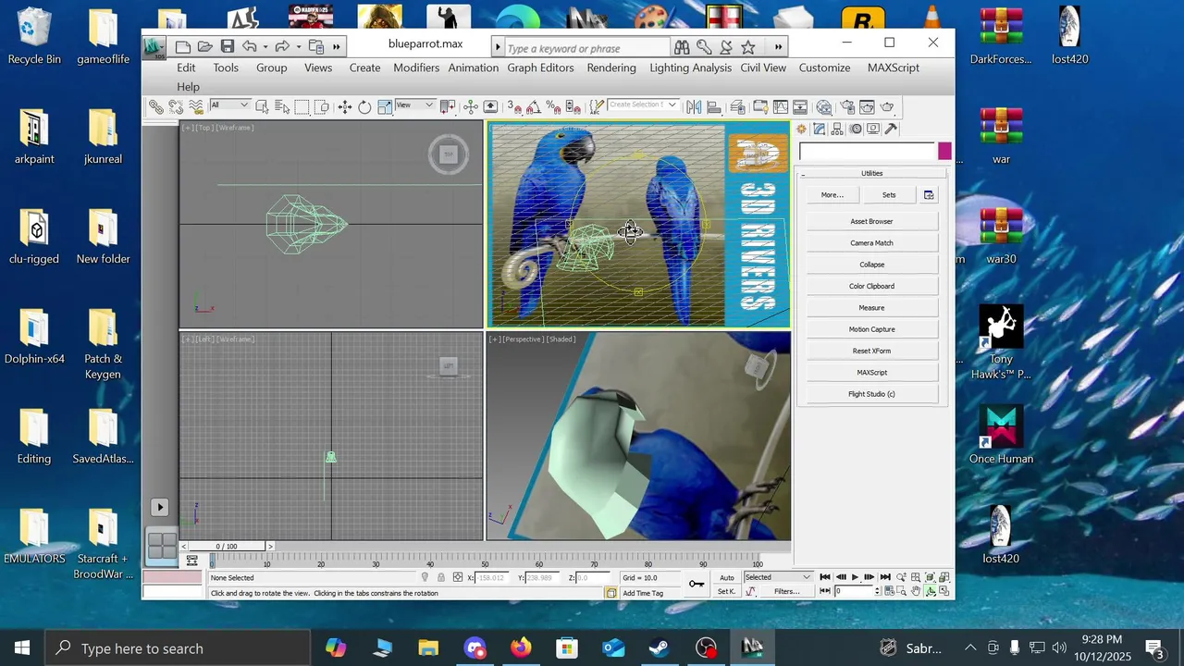Viewport: 1184px width, 666px height.
Task: Expand the InfoCenter search arrow
Action: coord(498,47)
